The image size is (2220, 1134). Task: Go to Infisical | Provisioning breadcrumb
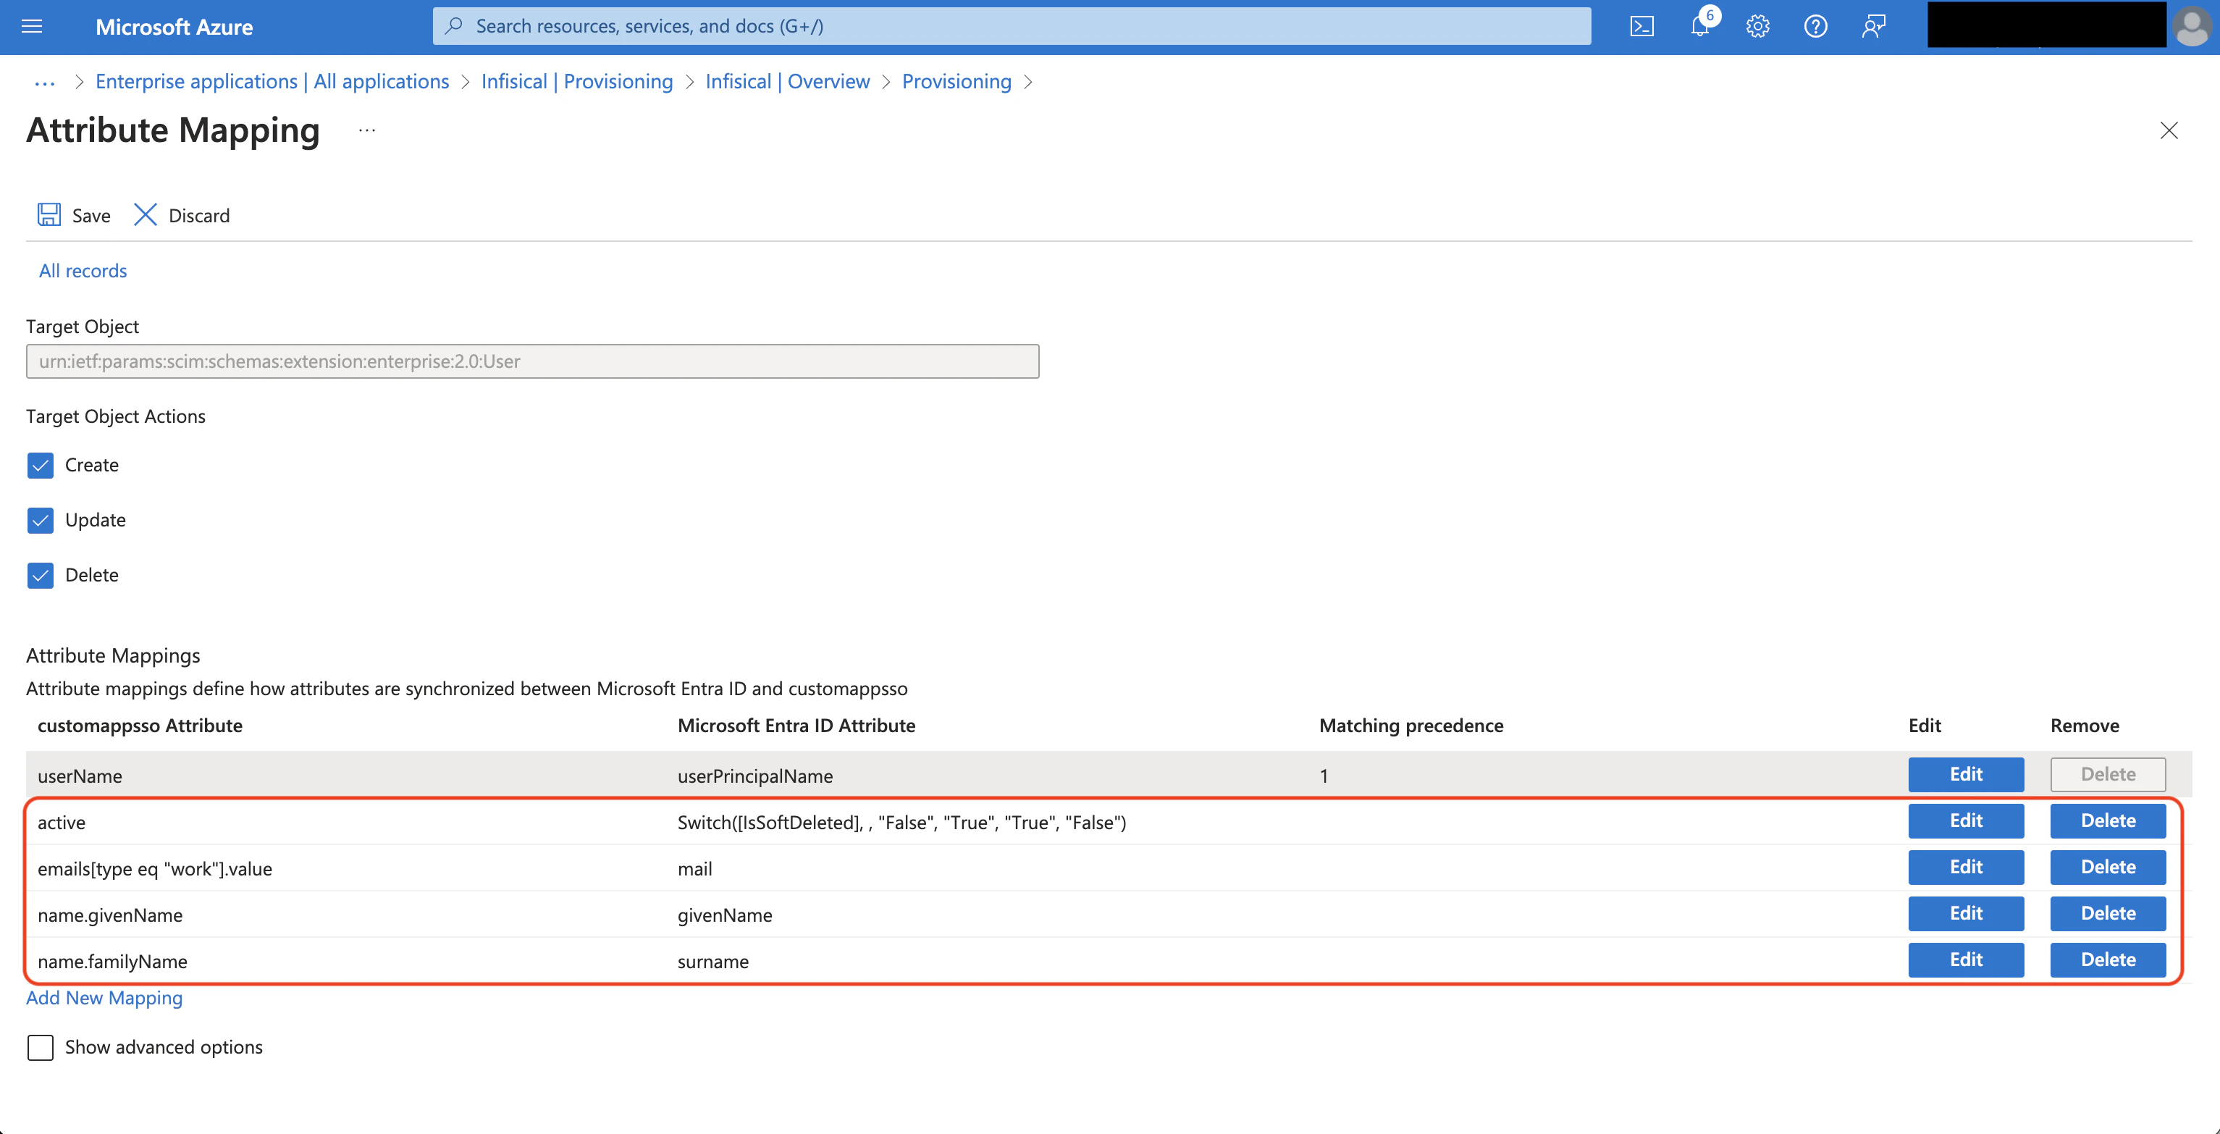[576, 81]
